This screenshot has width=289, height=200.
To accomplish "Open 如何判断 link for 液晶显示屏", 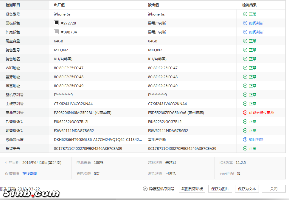I will point(256,139).
